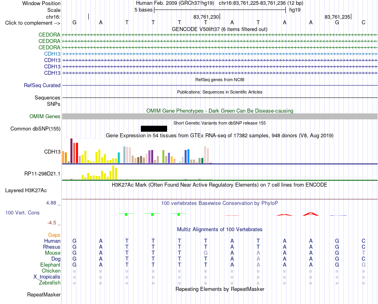Click the tallest maroon bar in CDH13 expression
The height and width of the screenshot is (304, 378).
(71, 151)
